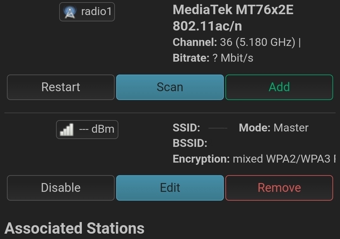This screenshot has width=340, height=239.
Task: Click the 802.11ac/n title line
Action: click(x=207, y=26)
